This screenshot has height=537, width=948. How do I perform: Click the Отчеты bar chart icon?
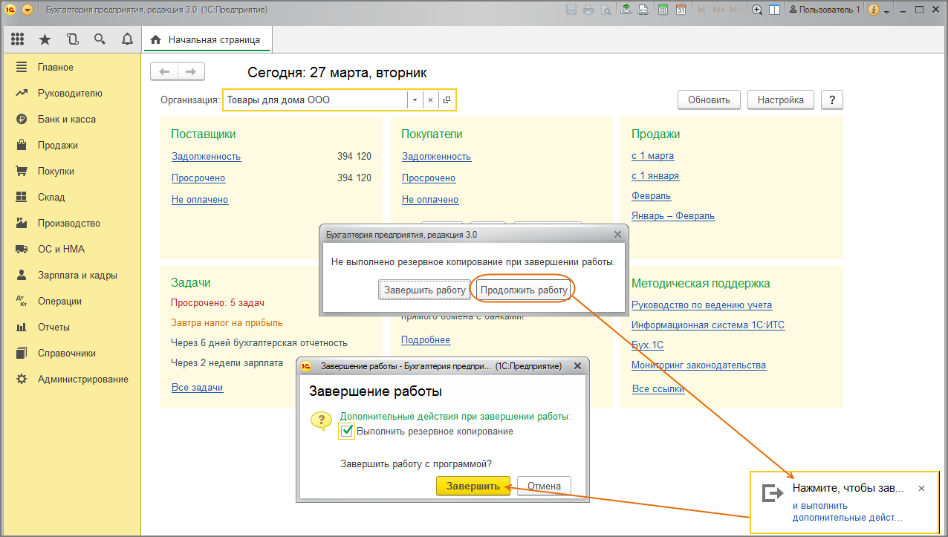22,327
